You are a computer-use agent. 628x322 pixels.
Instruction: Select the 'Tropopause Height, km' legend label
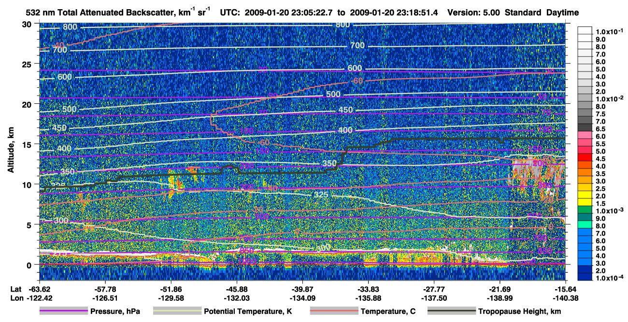pos(520,311)
